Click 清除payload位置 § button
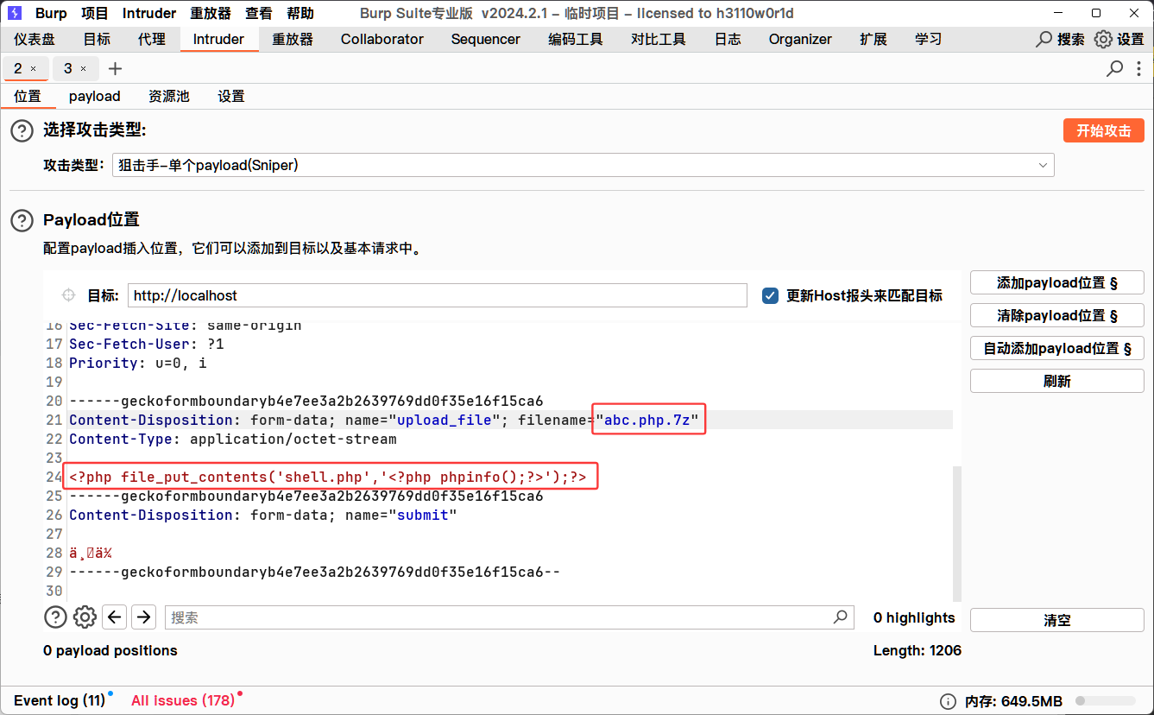Screen dimensions: 1154x715 (1057, 315)
